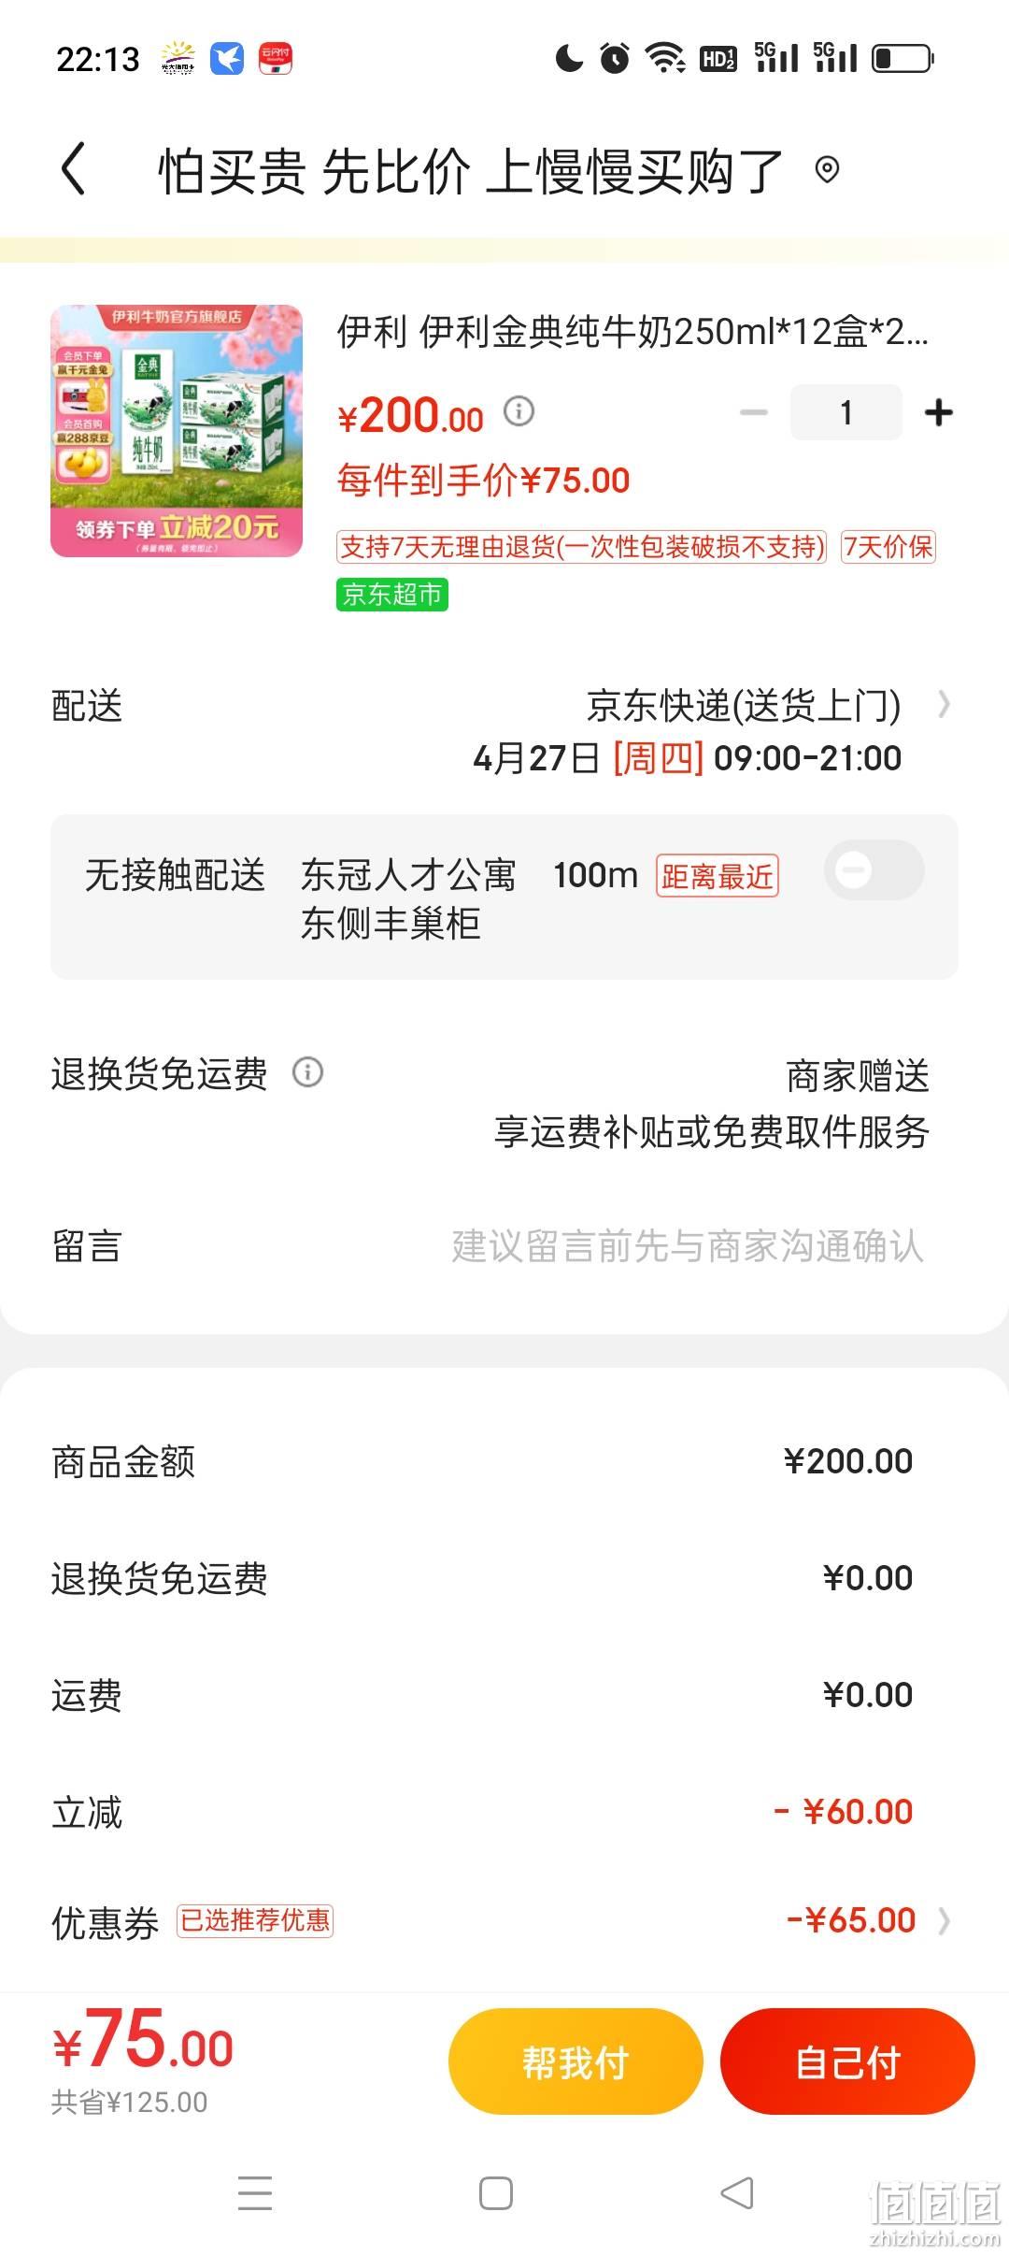Tap 自己付 red button
Screen dimensions: 1009x2255
[847, 2061]
